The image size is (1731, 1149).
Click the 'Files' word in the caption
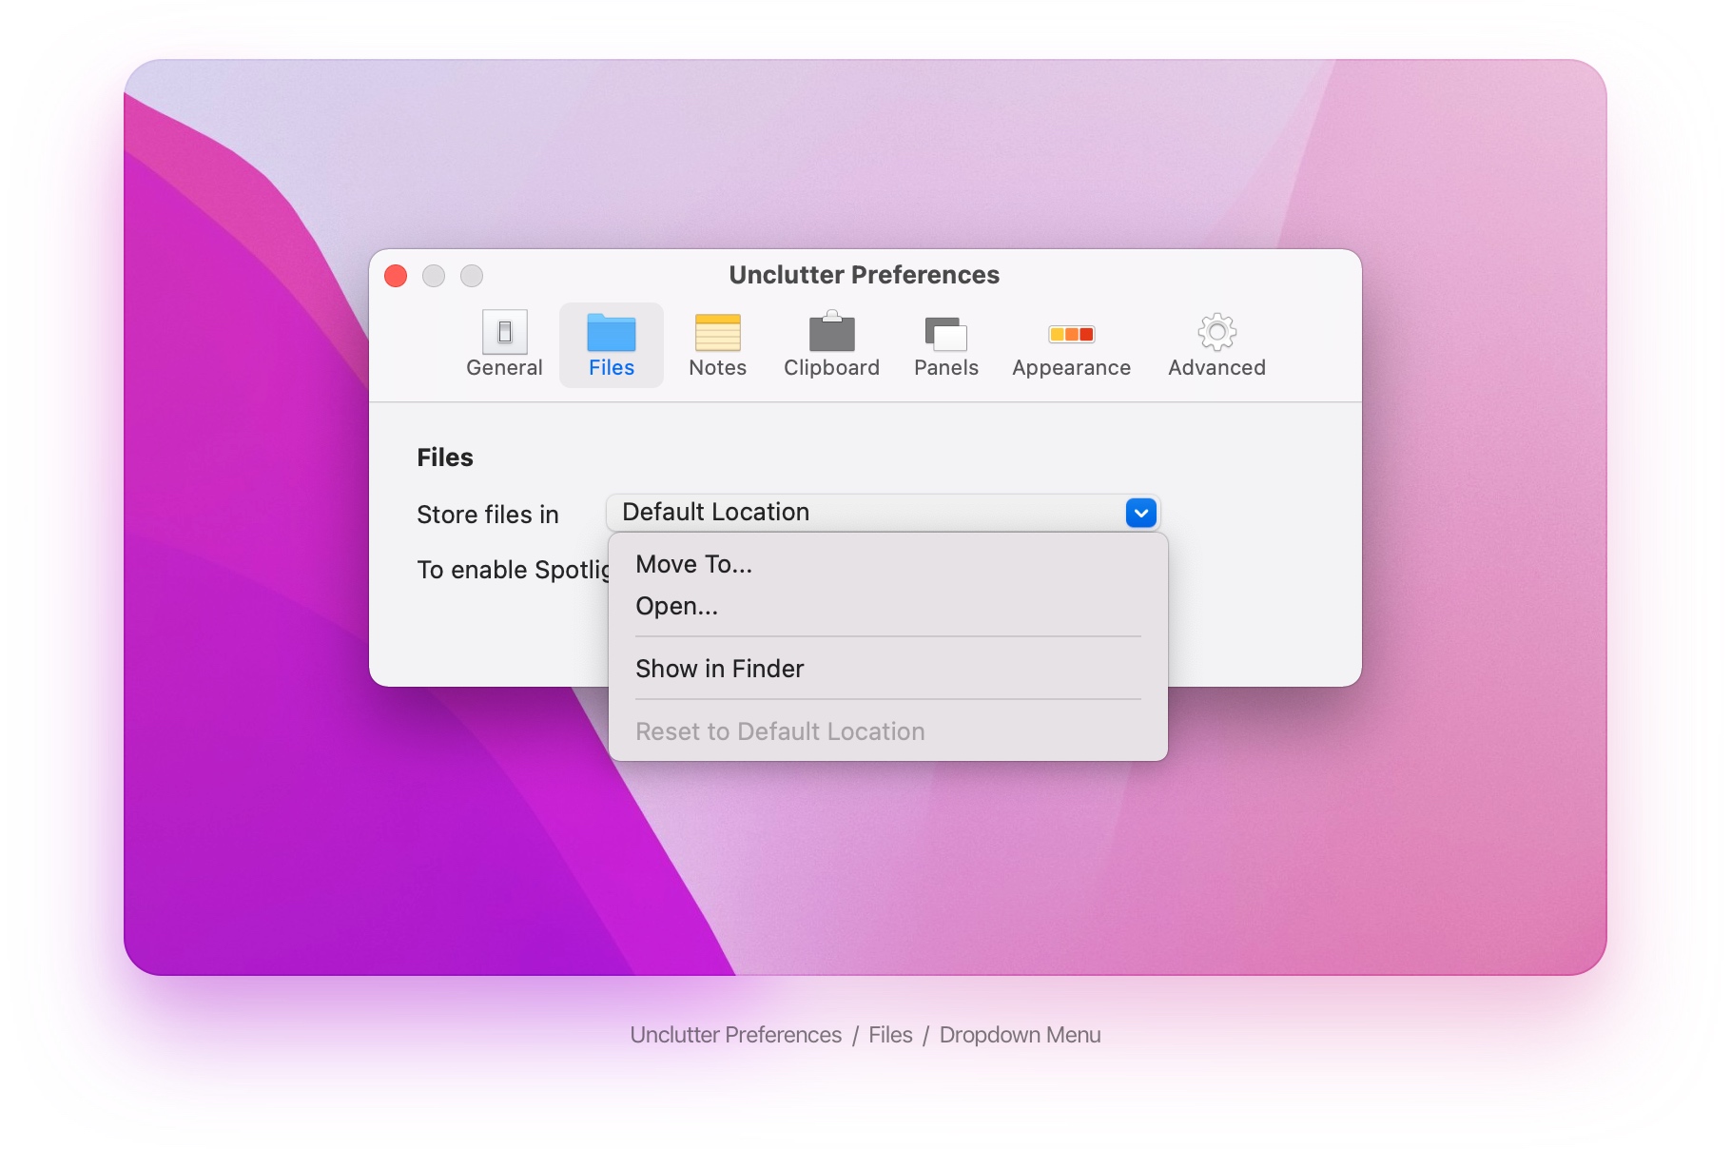point(890,1035)
